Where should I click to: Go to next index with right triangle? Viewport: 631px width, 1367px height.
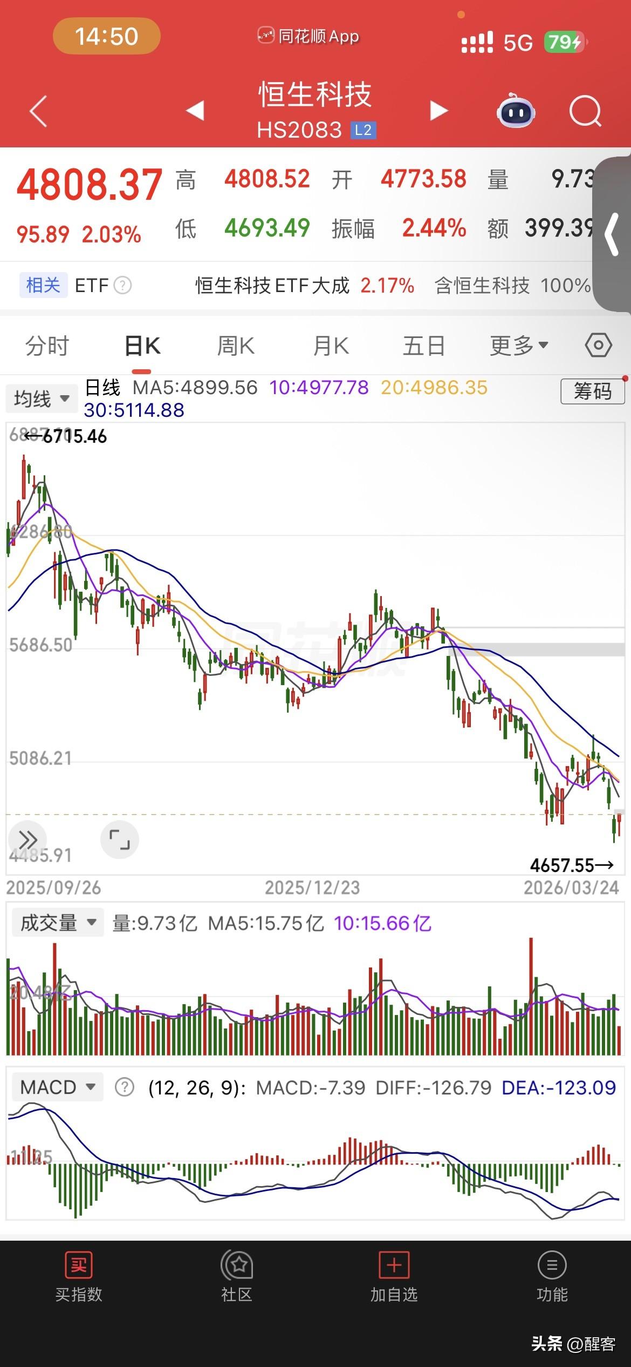point(438,111)
